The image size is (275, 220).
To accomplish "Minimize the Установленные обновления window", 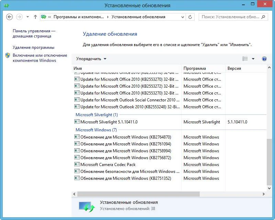I will [243, 4].
